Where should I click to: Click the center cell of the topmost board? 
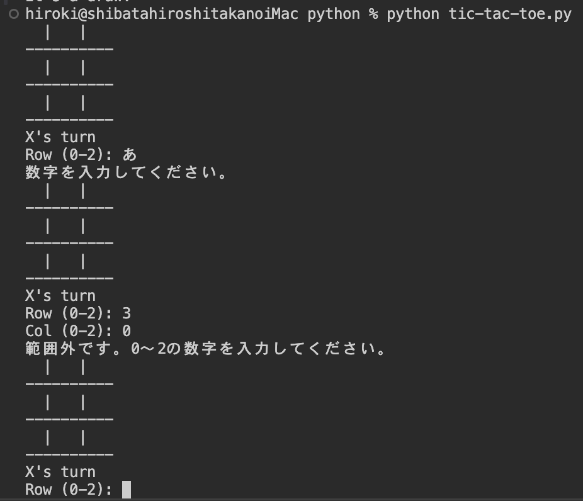(65, 67)
